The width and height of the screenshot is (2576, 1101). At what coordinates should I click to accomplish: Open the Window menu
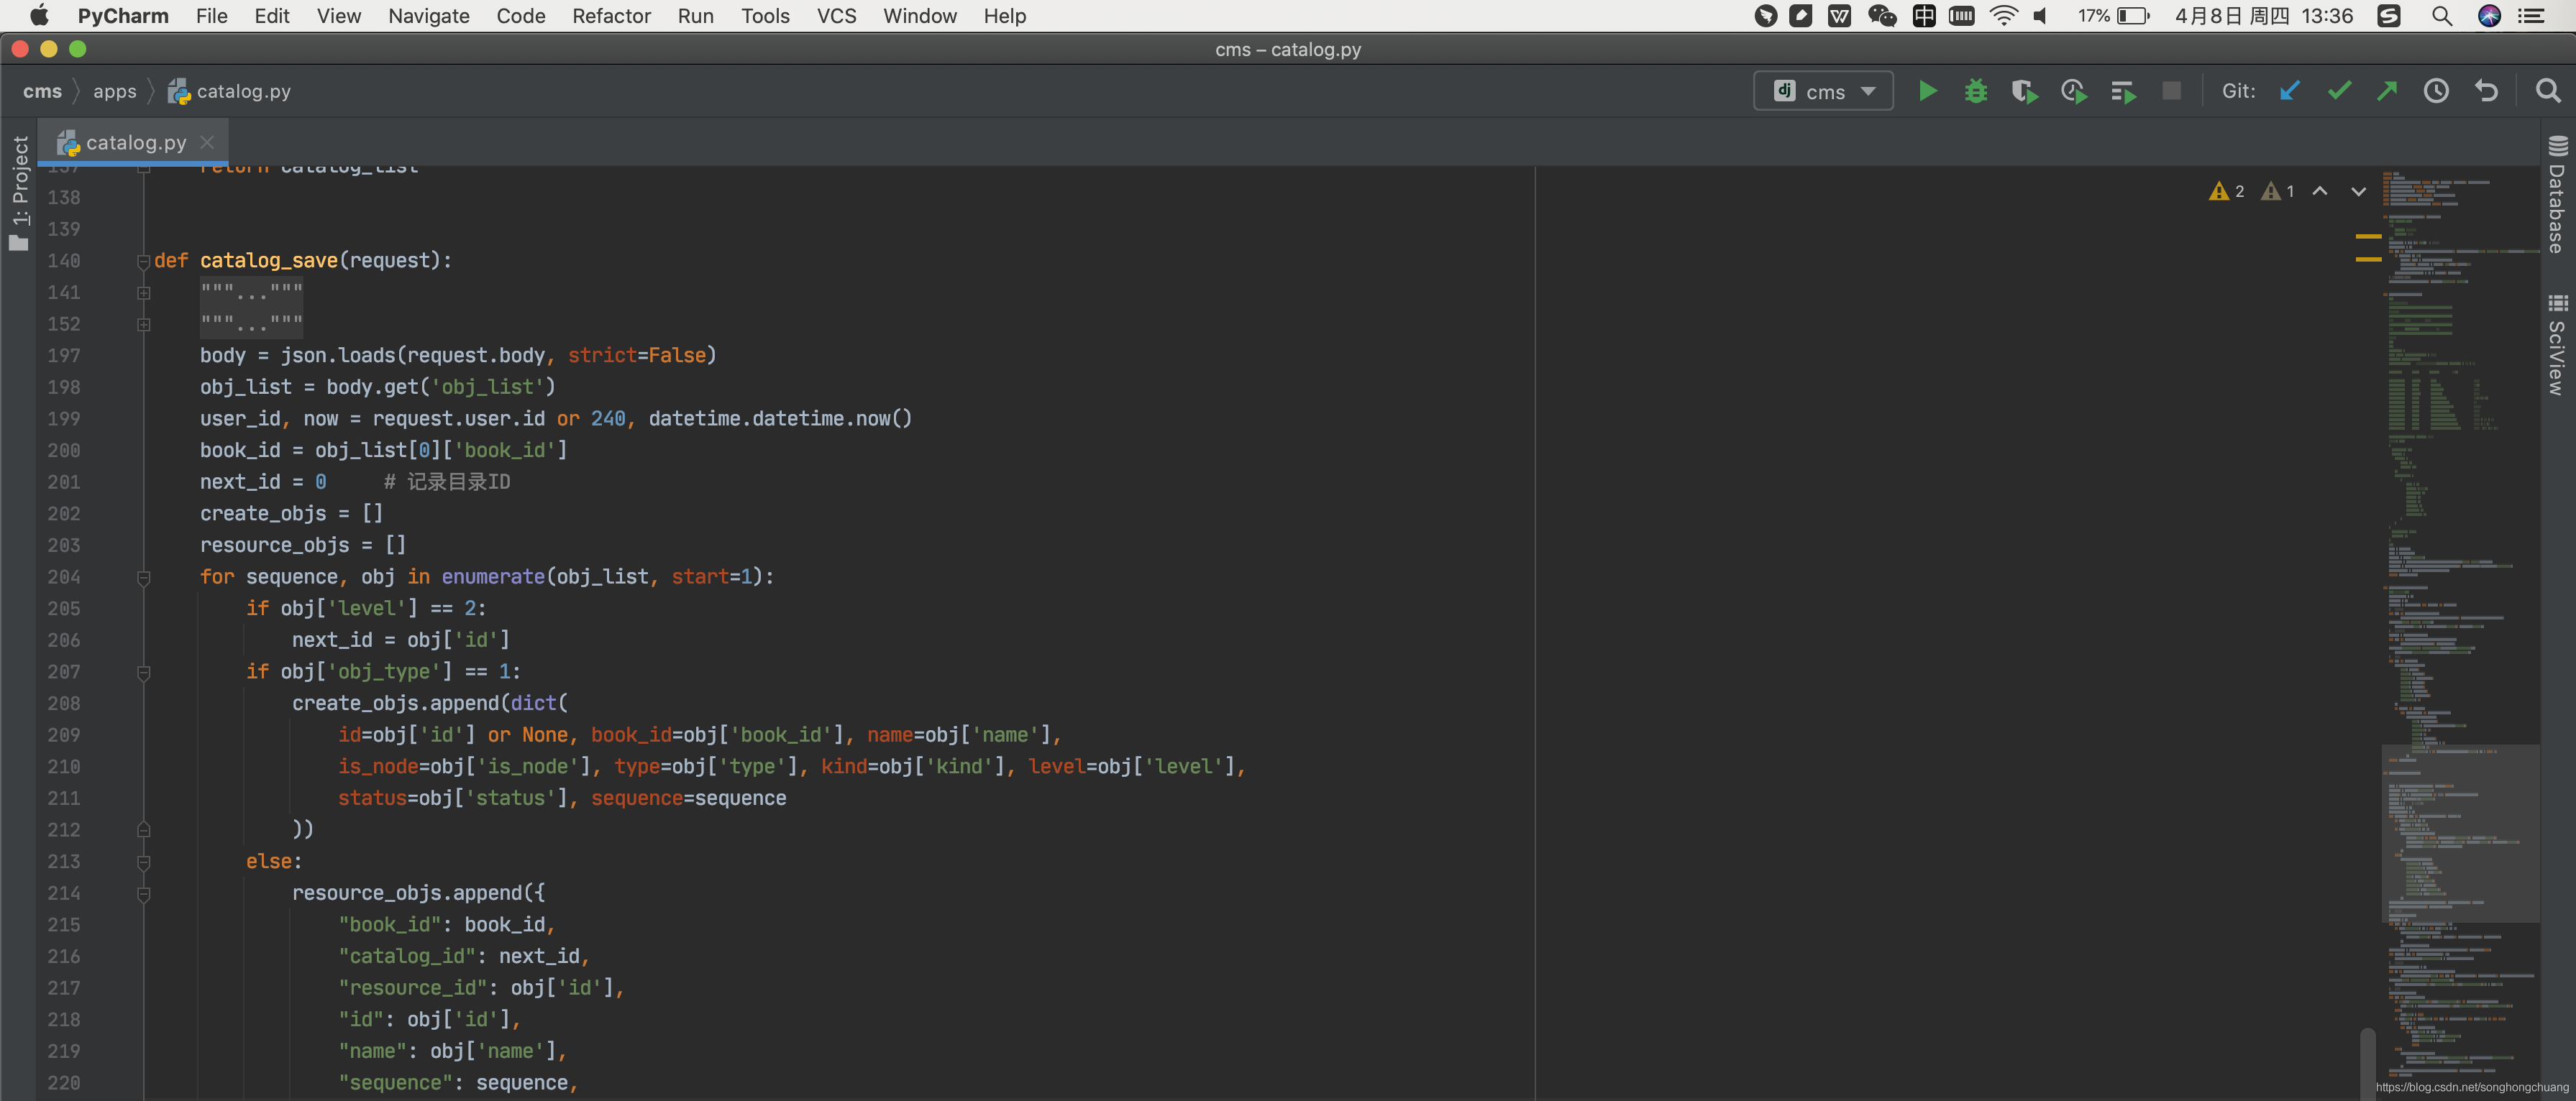click(919, 16)
